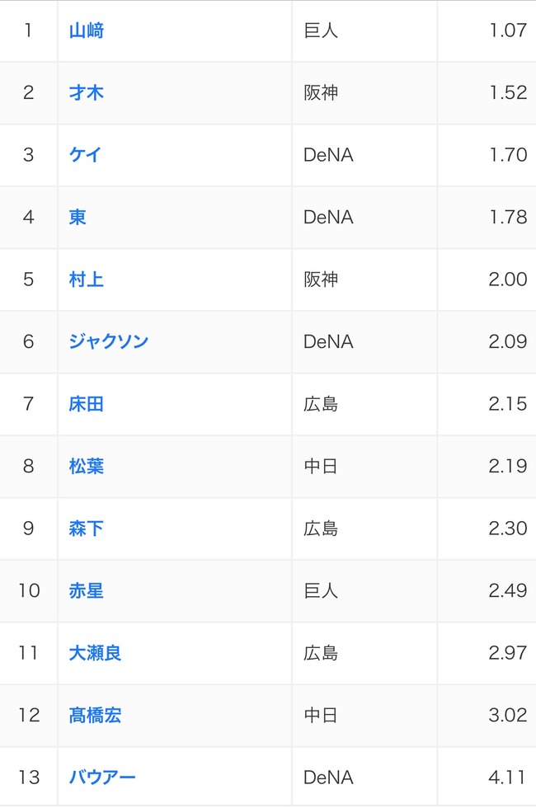Open 床田's player page link
Viewport: 536px width, 808px height.
pos(87,404)
